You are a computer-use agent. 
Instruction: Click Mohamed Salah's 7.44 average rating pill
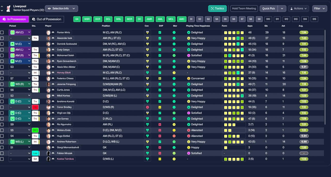click(x=304, y=55)
